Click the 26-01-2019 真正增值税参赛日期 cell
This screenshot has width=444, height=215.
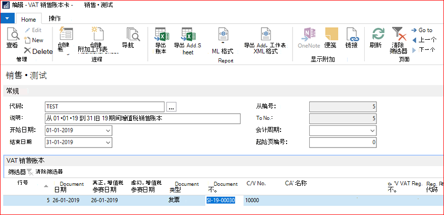click(x=105, y=200)
